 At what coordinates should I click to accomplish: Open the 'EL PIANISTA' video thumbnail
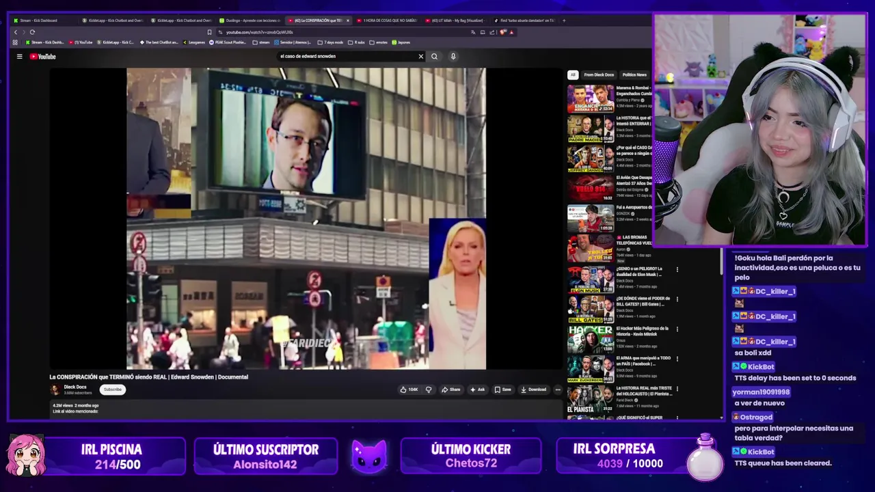[590, 400]
